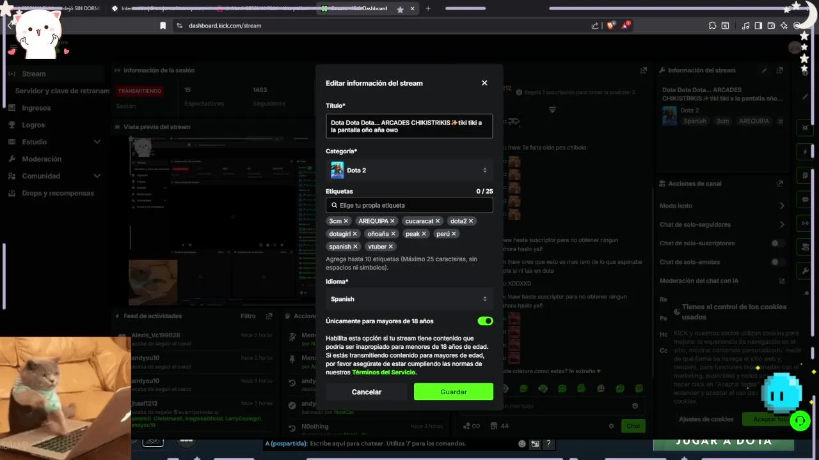Open the Brave Rewards triangle icon
The image size is (819, 460).
[x=626, y=26]
